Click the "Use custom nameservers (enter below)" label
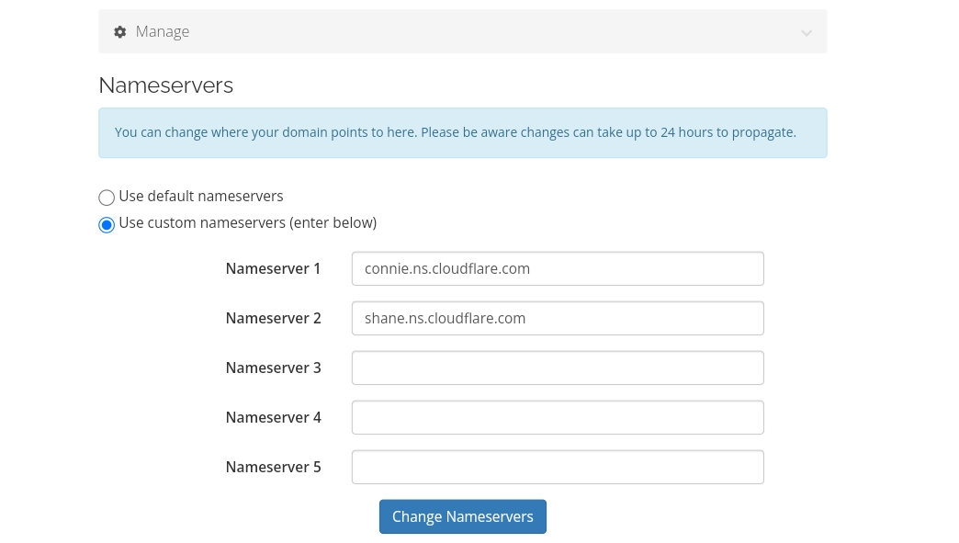Screen dimensions: 959x543 (248, 222)
